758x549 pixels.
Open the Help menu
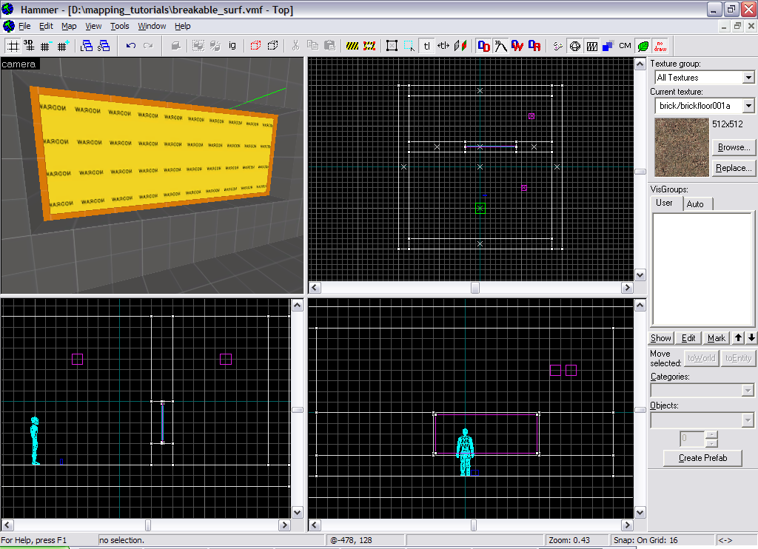(182, 26)
